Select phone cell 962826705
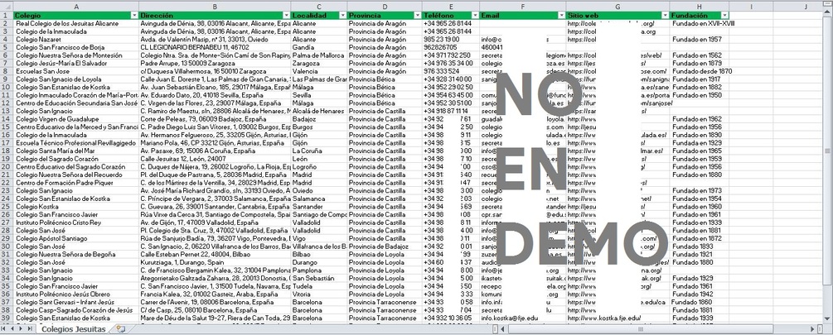 click(x=451, y=47)
